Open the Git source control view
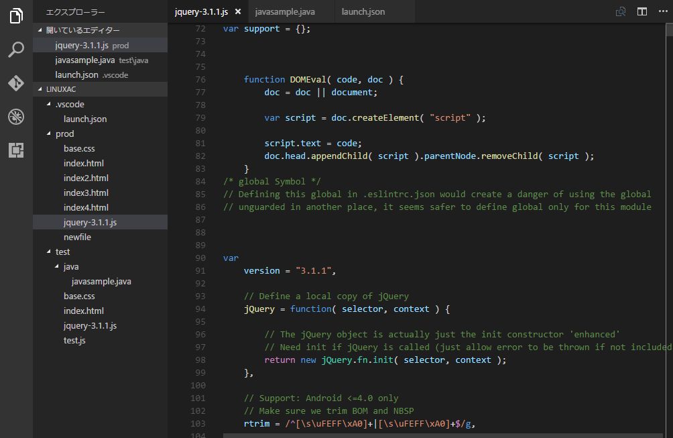This screenshot has width=673, height=438. tap(16, 83)
